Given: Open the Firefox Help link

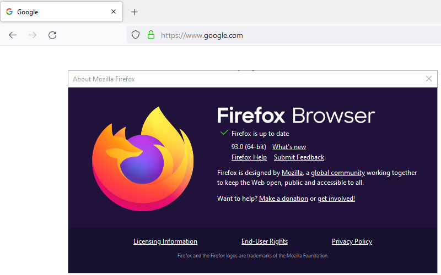Looking at the screenshot, I should (x=249, y=157).
